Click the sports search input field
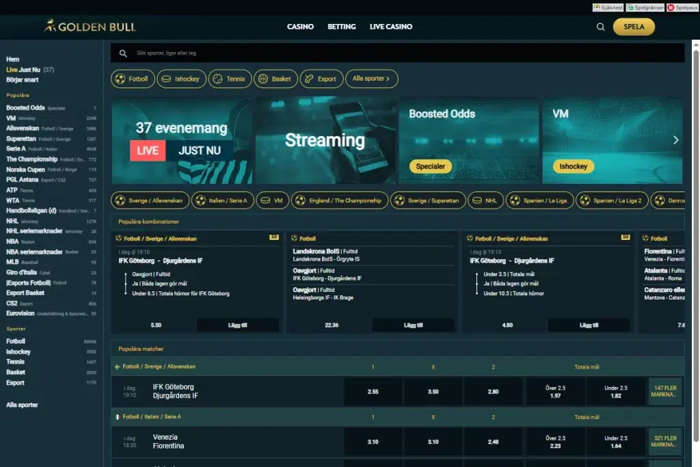Screen dimensions: 700x467 tap(398, 53)
